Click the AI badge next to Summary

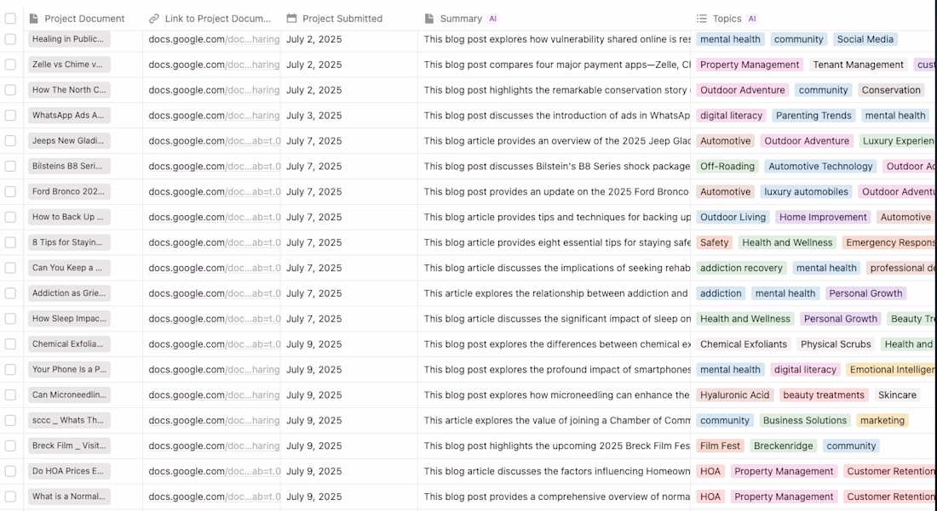tap(493, 19)
